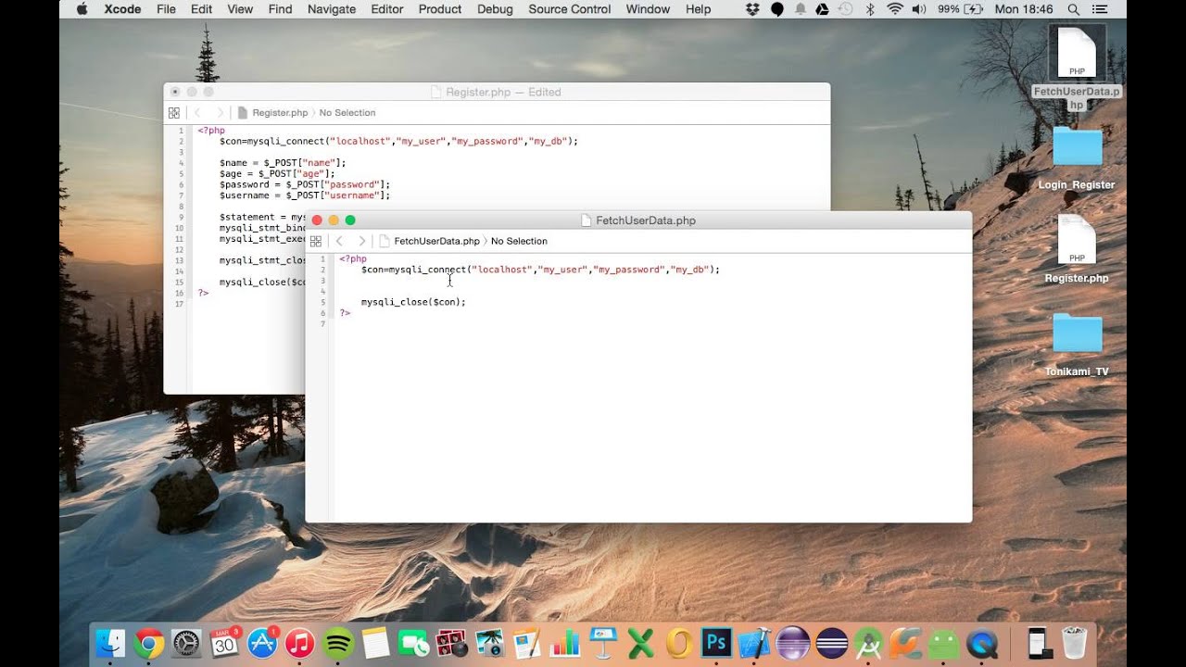Screen dimensions: 1186x667
Task: Open Notes from the dock
Action: pos(375,642)
